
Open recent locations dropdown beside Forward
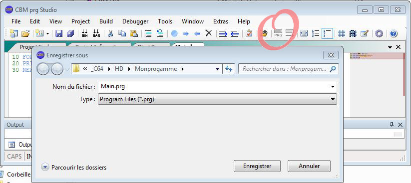tap(67, 69)
